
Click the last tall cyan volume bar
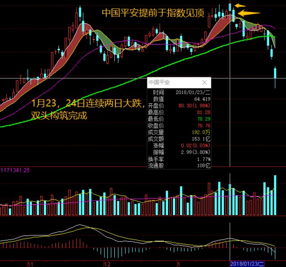tap(275, 195)
